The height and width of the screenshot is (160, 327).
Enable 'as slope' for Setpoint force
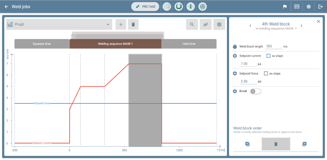(266, 74)
